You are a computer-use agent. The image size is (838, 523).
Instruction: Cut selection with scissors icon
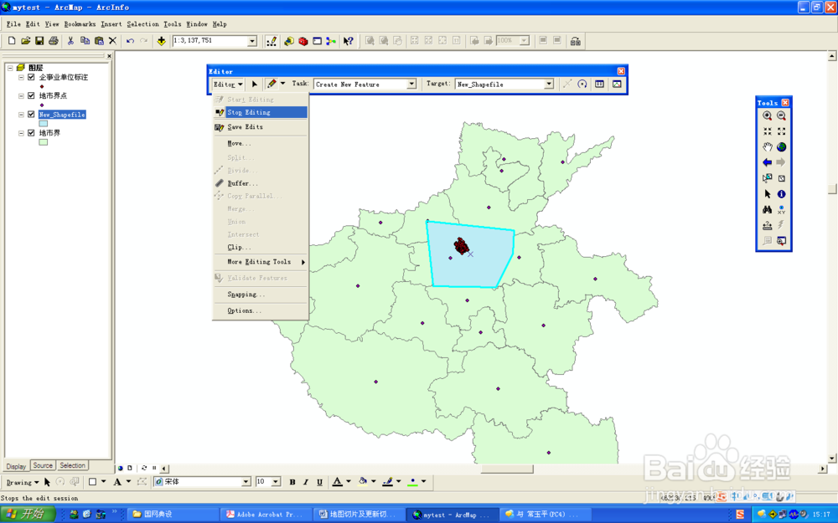70,40
